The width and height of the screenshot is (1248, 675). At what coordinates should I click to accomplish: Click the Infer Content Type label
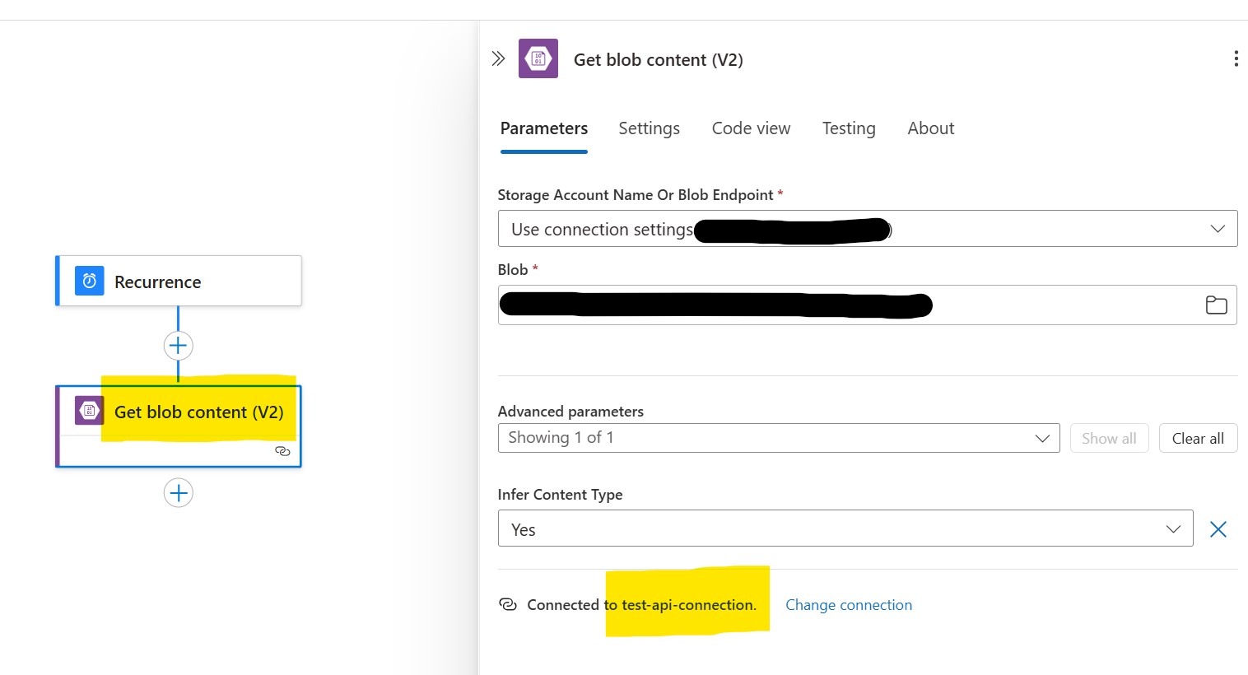tap(560, 495)
